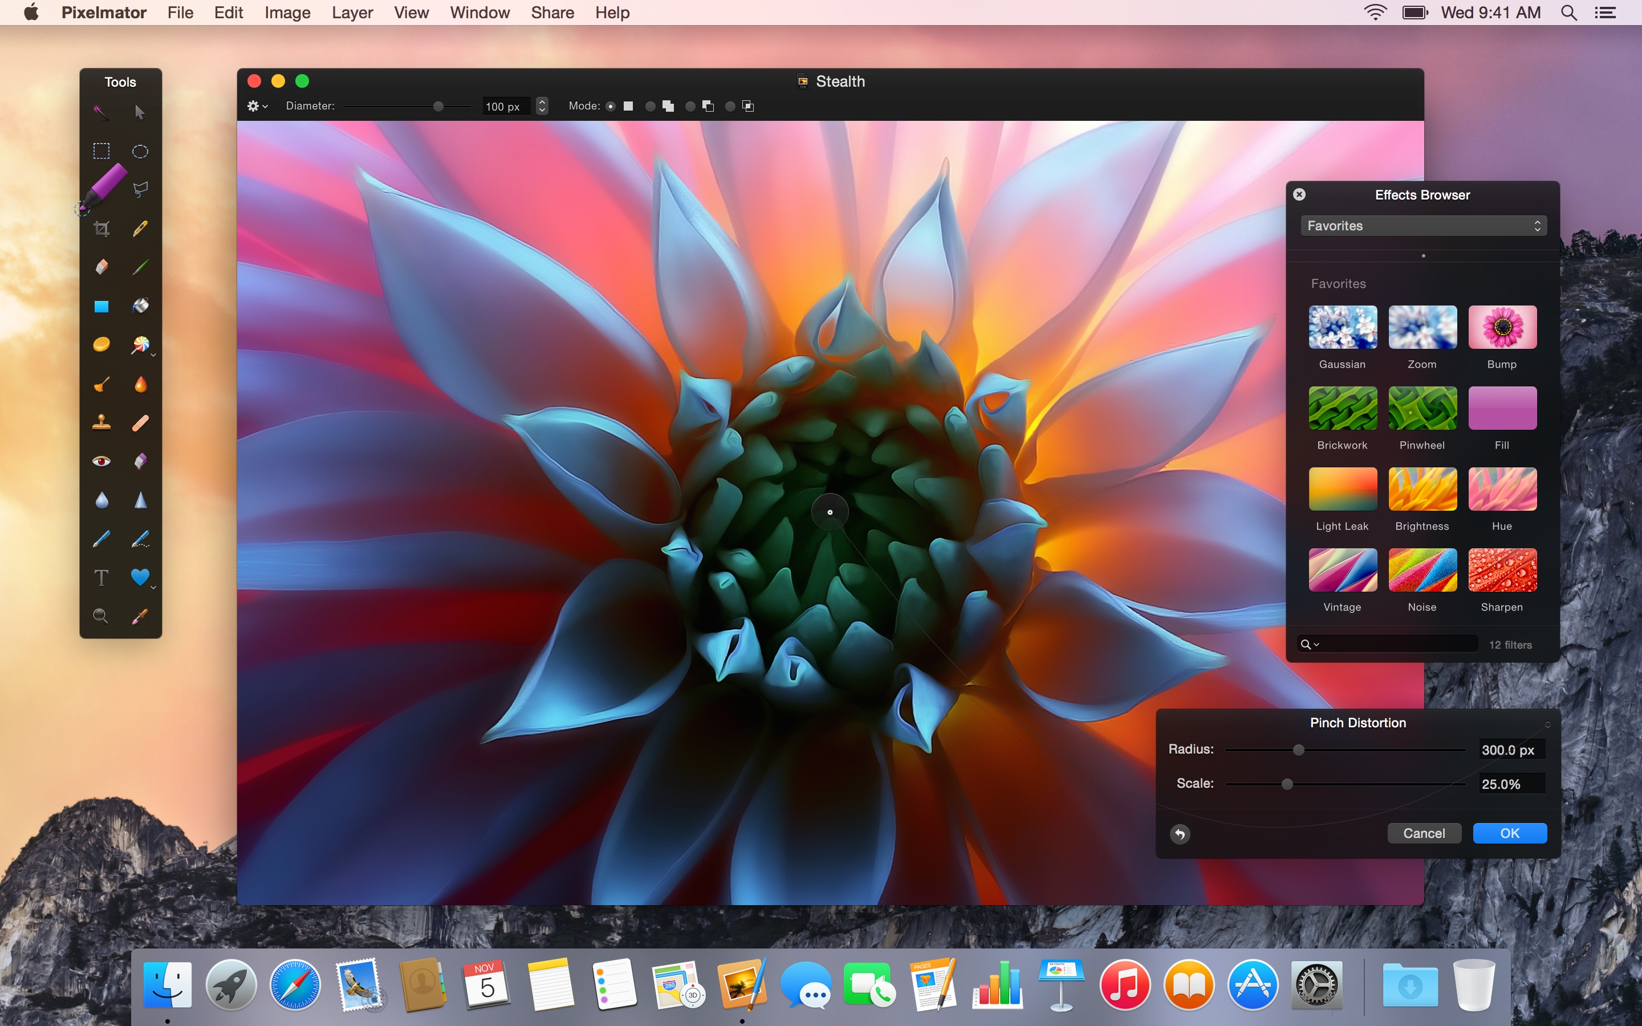Select the Rectangle selection tool
The height and width of the screenshot is (1026, 1642).
point(101,150)
